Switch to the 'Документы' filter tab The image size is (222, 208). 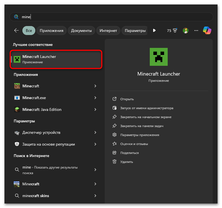pos(81,31)
